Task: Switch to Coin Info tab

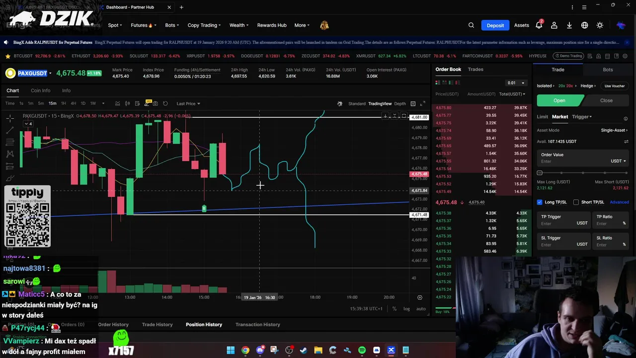Action: point(40,90)
